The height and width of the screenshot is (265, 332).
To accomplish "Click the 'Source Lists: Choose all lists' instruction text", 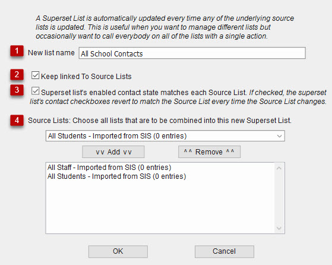I will tap(160, 121).
